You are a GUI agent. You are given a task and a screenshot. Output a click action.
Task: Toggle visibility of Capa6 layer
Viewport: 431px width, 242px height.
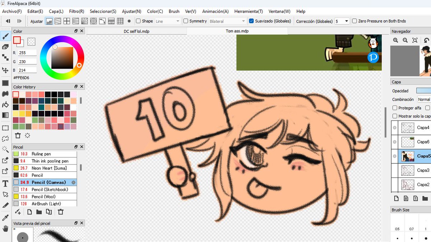pyautogui.click(x=395, y=142)
